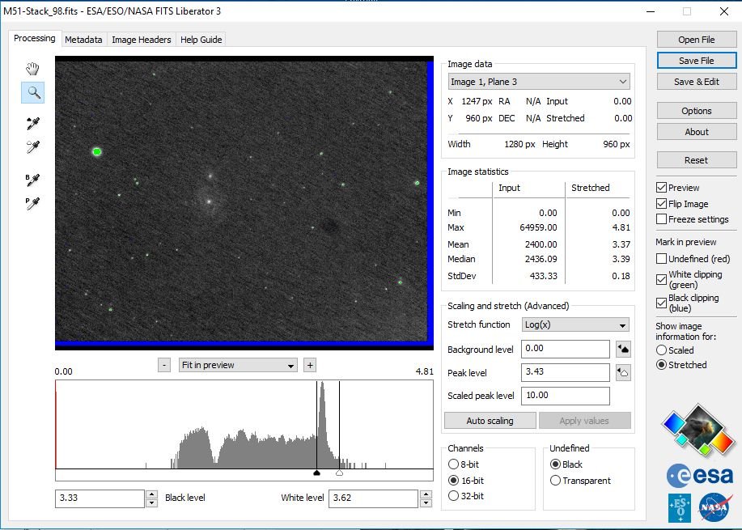Click the Apply values button
Screen dimensions: 742x530
(x=584, y=420)
